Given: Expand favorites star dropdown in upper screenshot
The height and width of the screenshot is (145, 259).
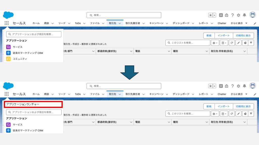Looking at the screenshot, I should pos(214,15).
